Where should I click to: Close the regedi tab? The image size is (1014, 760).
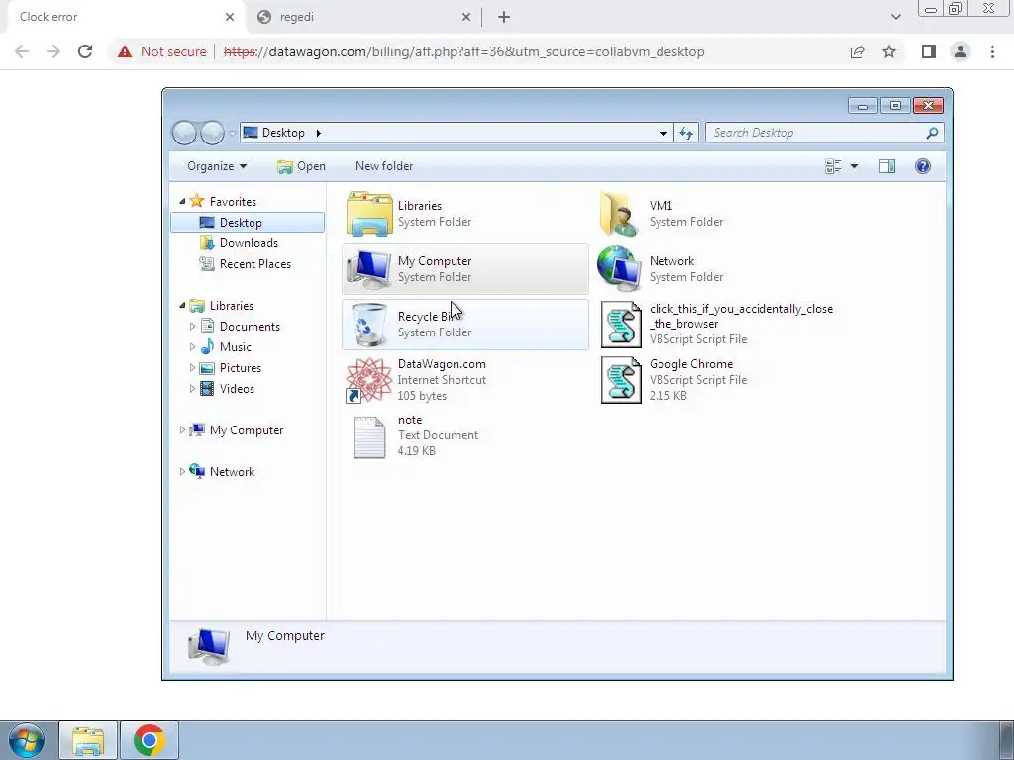(x=466, y=17)
